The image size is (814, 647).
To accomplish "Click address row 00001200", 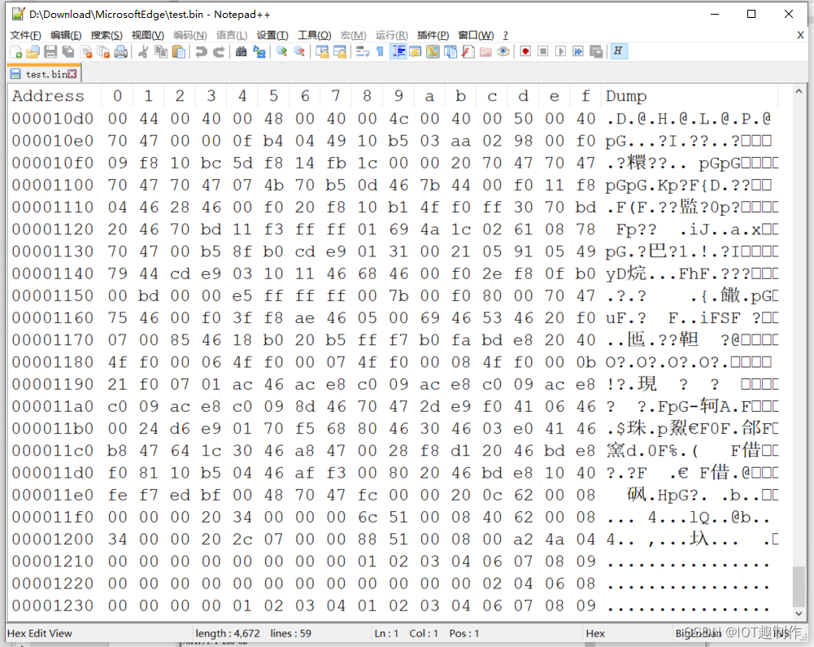I will [52, 540].
